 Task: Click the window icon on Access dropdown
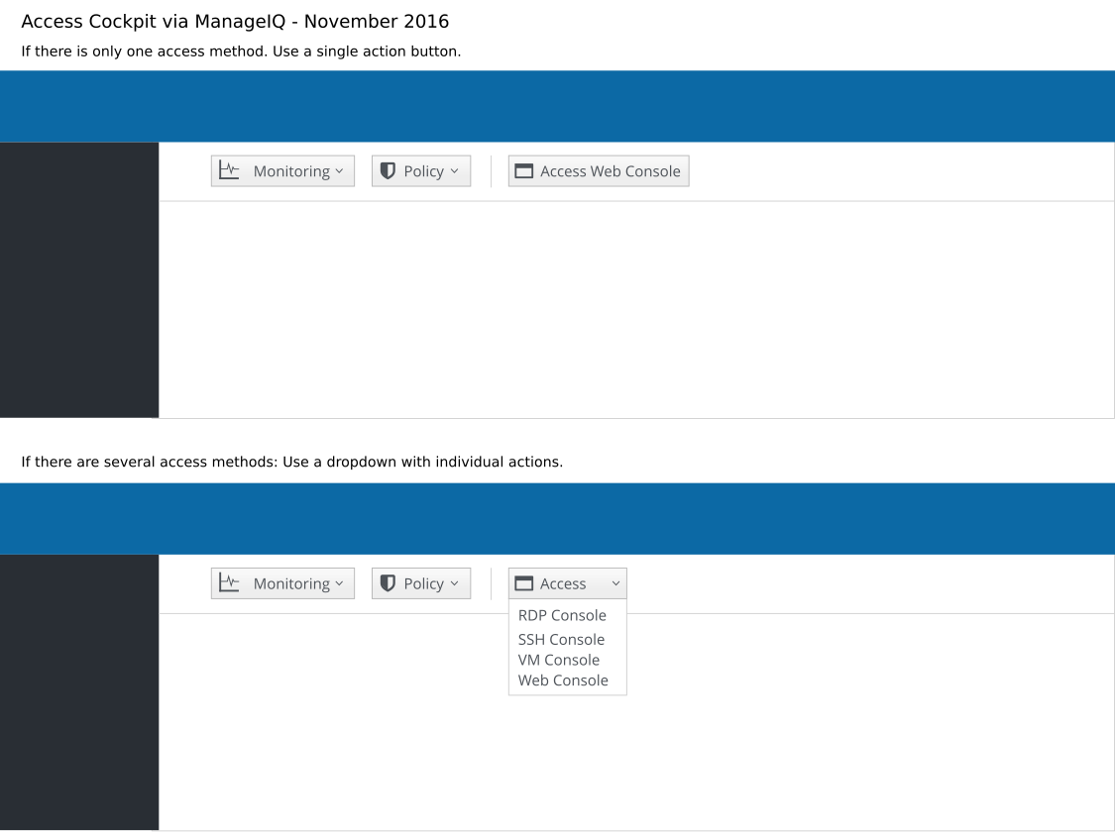(x=523, y=583)
